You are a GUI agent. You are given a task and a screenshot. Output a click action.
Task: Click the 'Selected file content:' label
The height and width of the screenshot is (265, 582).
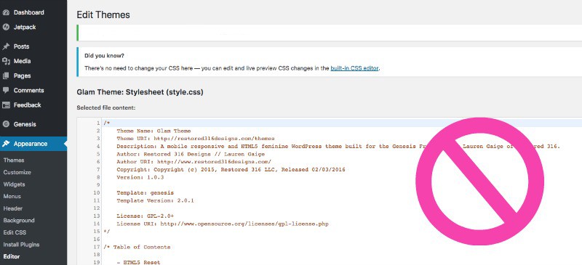[105, 108]
